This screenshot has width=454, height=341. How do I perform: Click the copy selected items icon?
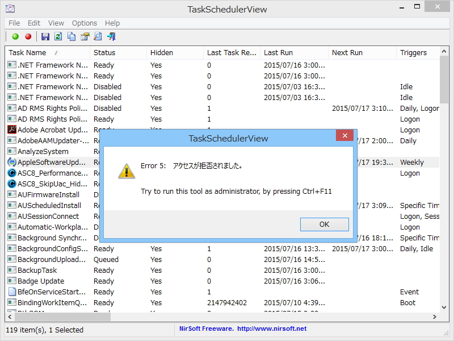tap(72, 36)
